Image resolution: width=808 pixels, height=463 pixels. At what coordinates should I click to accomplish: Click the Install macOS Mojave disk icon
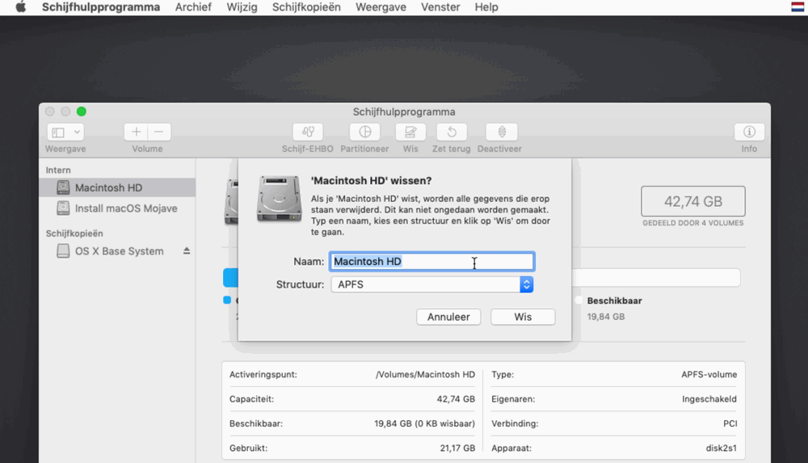coord(63,208)
